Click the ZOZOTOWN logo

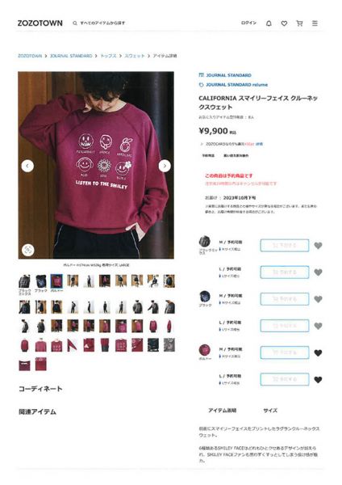(x=40, y=23)
